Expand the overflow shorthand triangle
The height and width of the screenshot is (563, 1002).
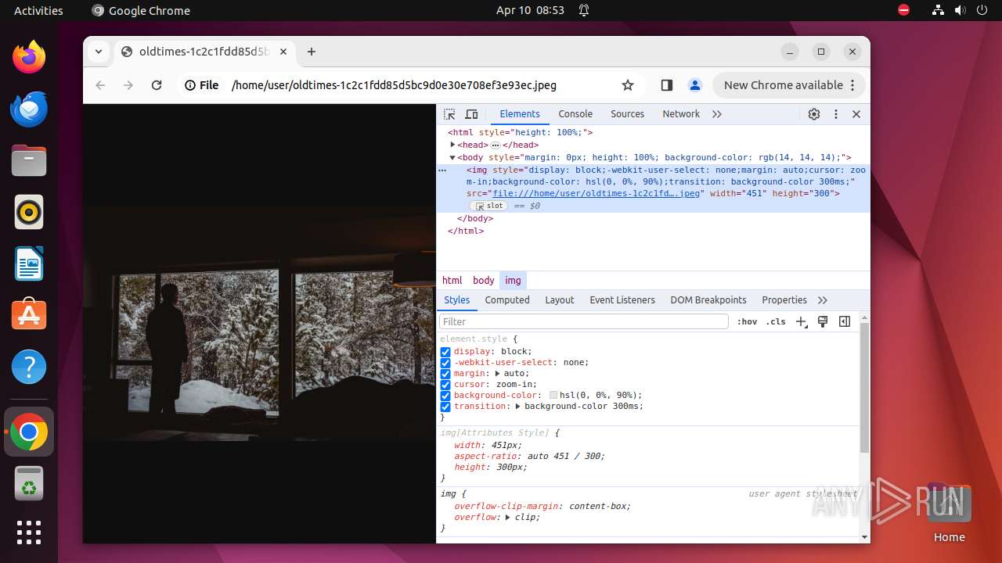tap(508, 518)
